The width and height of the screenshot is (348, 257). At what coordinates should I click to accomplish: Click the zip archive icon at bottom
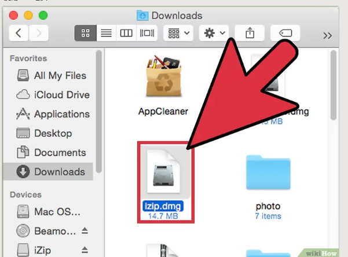(163, 250)
